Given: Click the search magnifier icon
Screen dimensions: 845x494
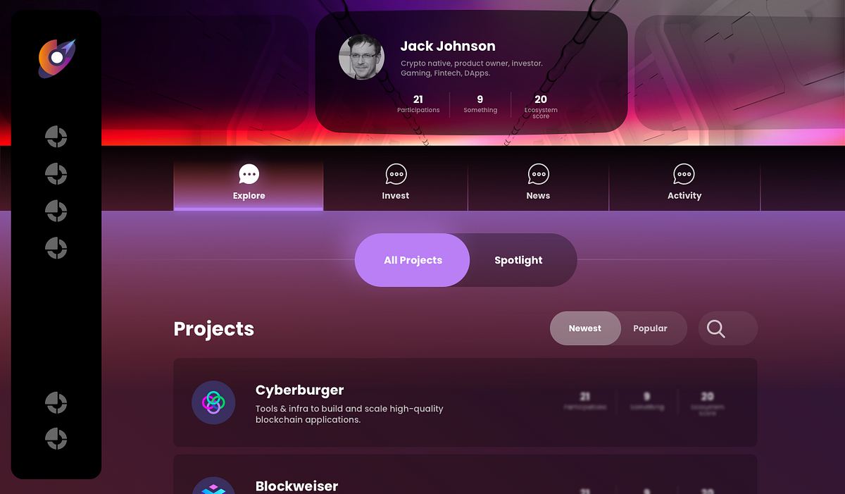Looking at the screenshot, I should pos(716,328).
